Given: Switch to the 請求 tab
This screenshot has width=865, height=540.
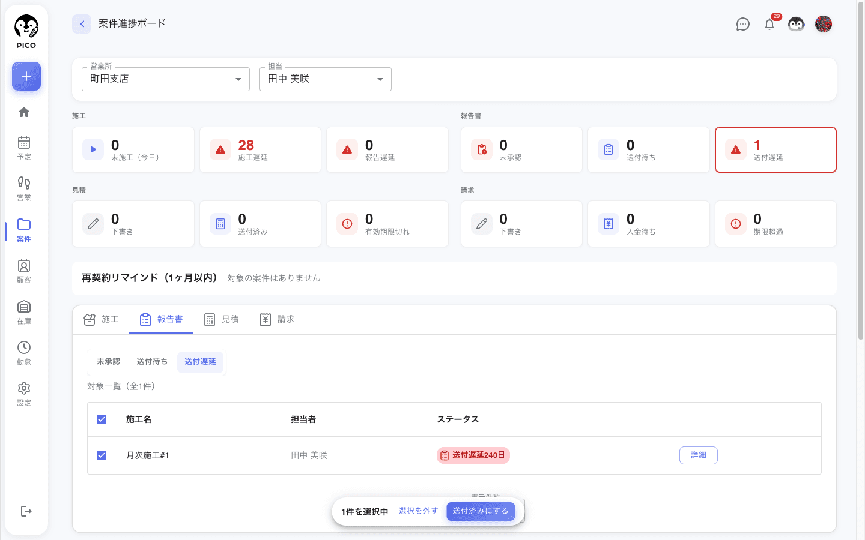Looking at the screenshot, I should coord(277,320).
